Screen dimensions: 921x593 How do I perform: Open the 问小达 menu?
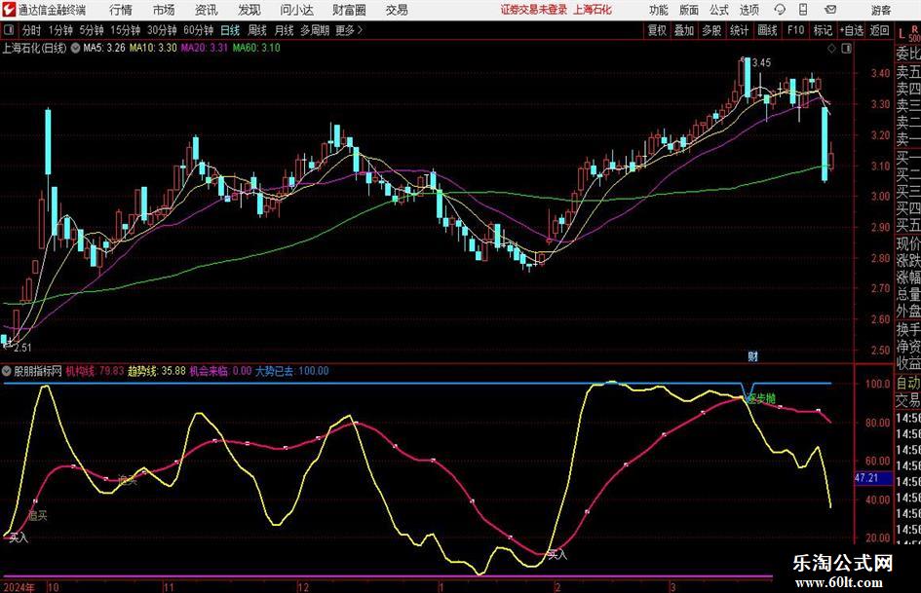tap(297, 10)
